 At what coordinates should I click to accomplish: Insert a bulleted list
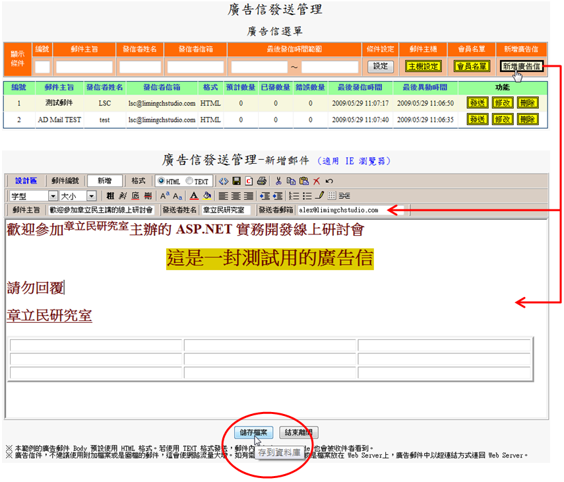(307, 196)
